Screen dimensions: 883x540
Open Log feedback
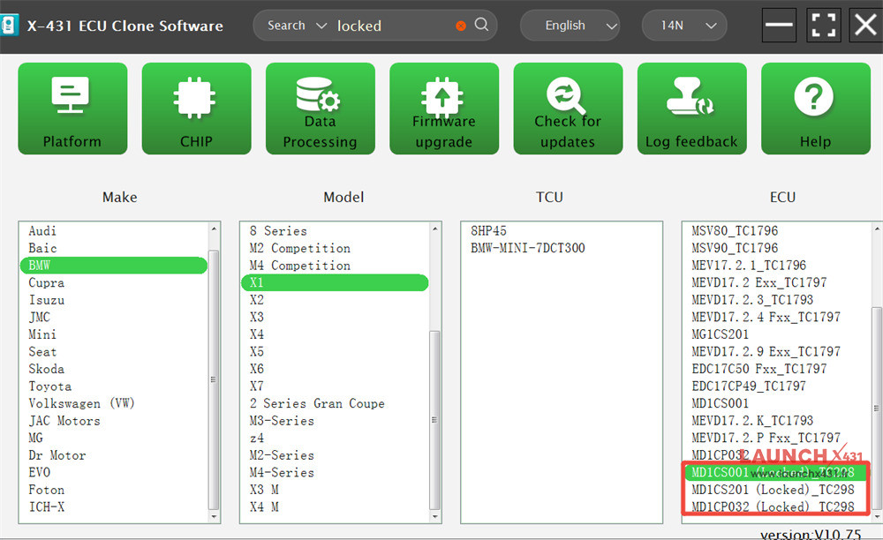[692, 109]
